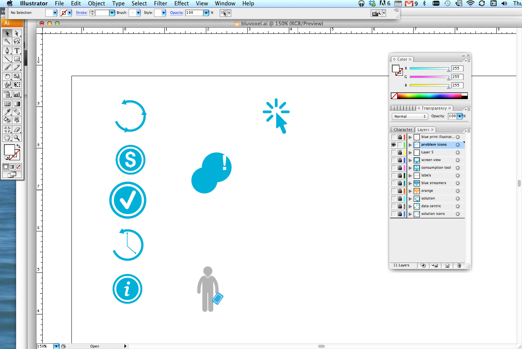
Task: Unlock the consumption tool layer
Action: tap(400, 168)
